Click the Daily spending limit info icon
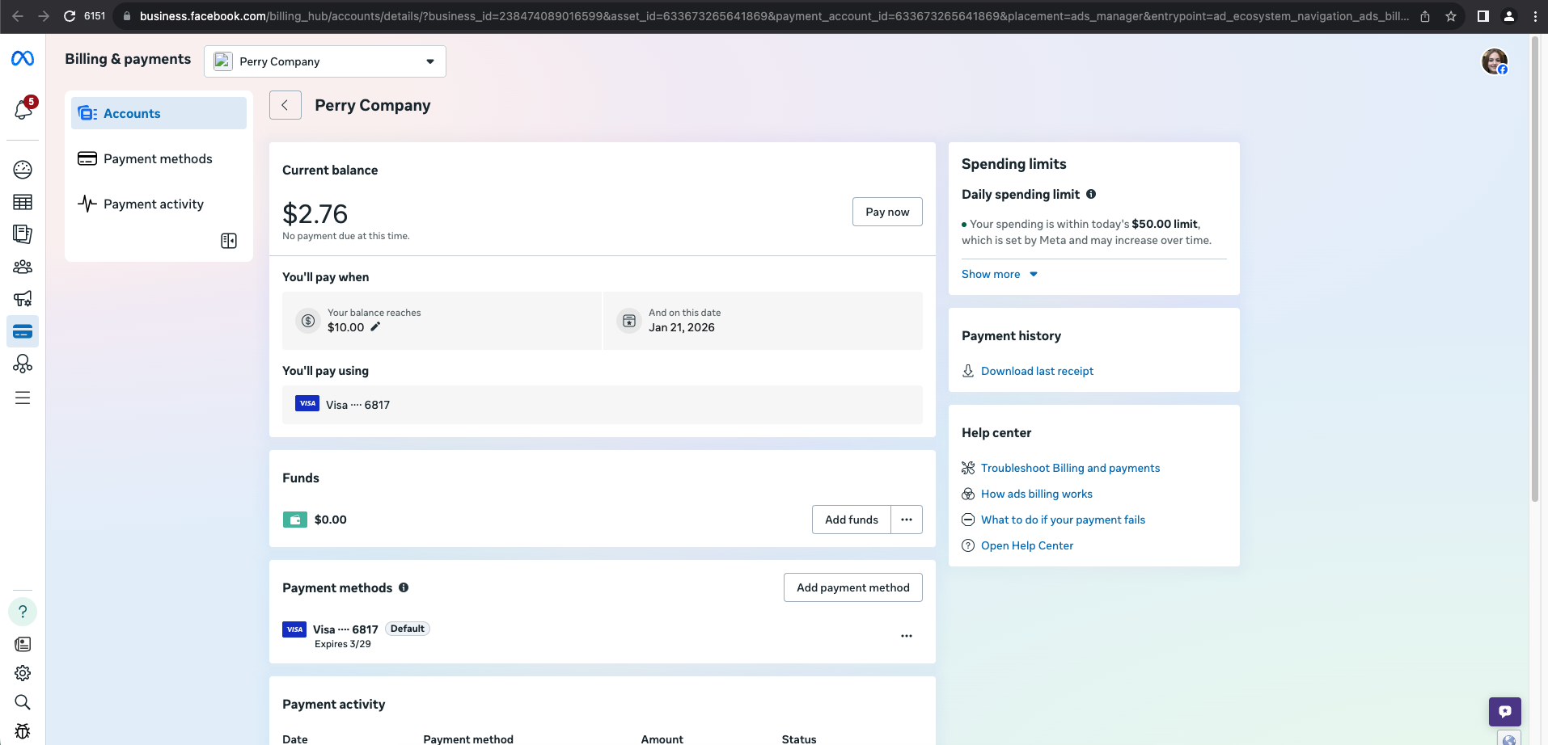 (1091, 194)
